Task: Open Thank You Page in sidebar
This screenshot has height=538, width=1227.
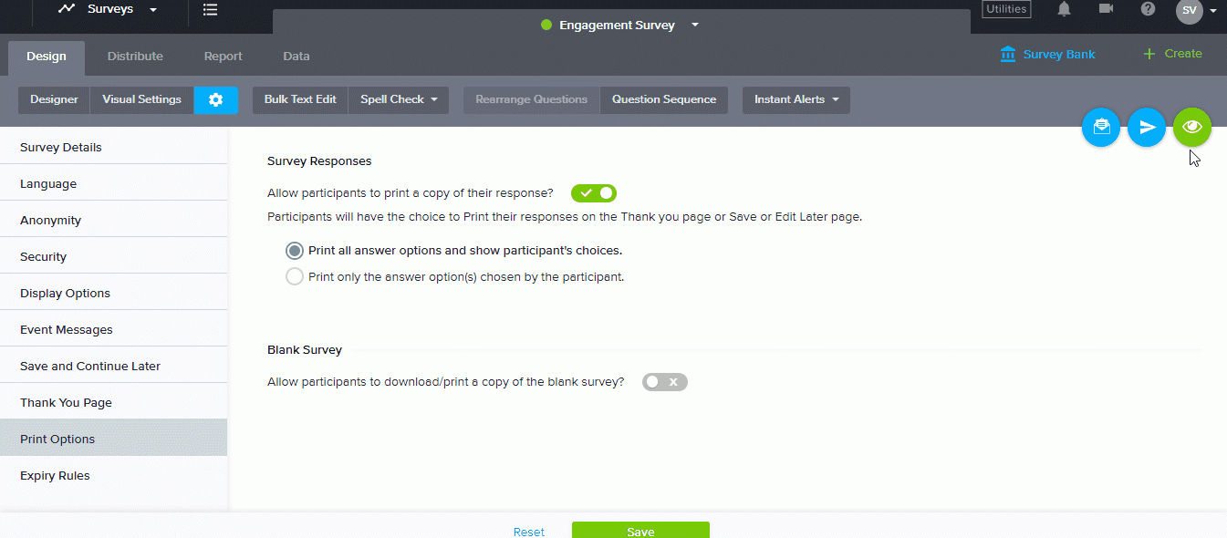Action: (x=113, y=402)
